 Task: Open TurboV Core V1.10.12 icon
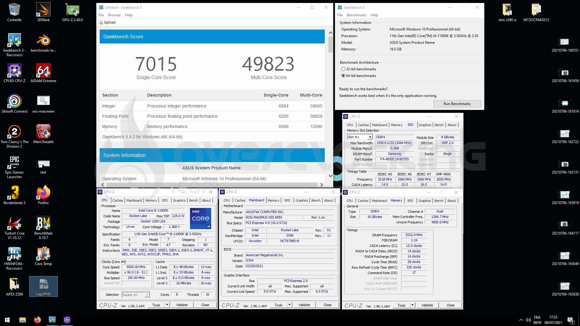point(14,228)
